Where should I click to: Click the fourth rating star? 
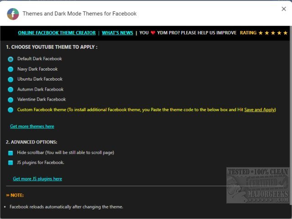(279, 33)
